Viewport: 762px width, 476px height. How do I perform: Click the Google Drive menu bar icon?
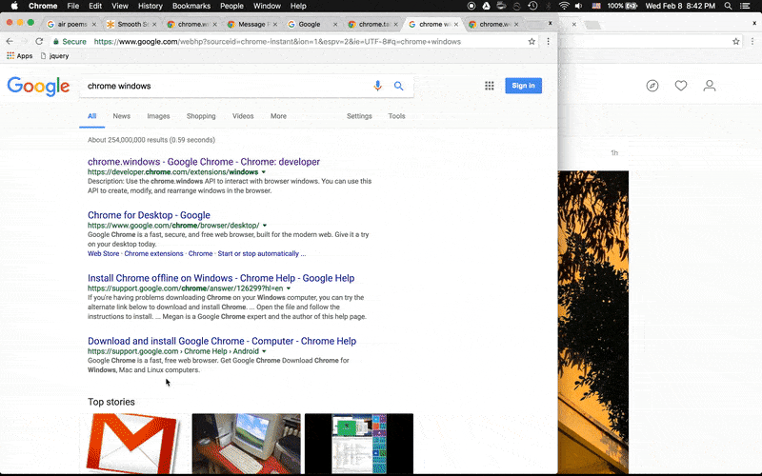point(487,6)
